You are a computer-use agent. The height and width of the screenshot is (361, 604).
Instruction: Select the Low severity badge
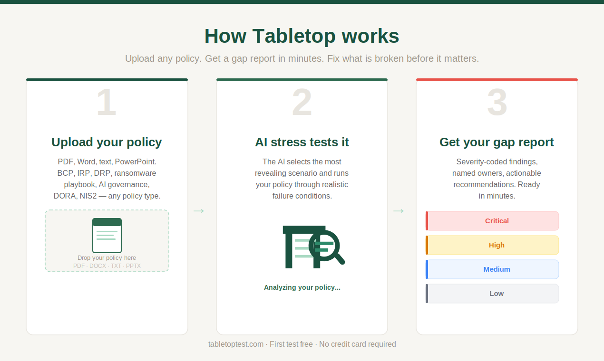(492, 294)
